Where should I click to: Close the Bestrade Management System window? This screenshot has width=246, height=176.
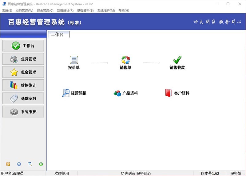240,4
